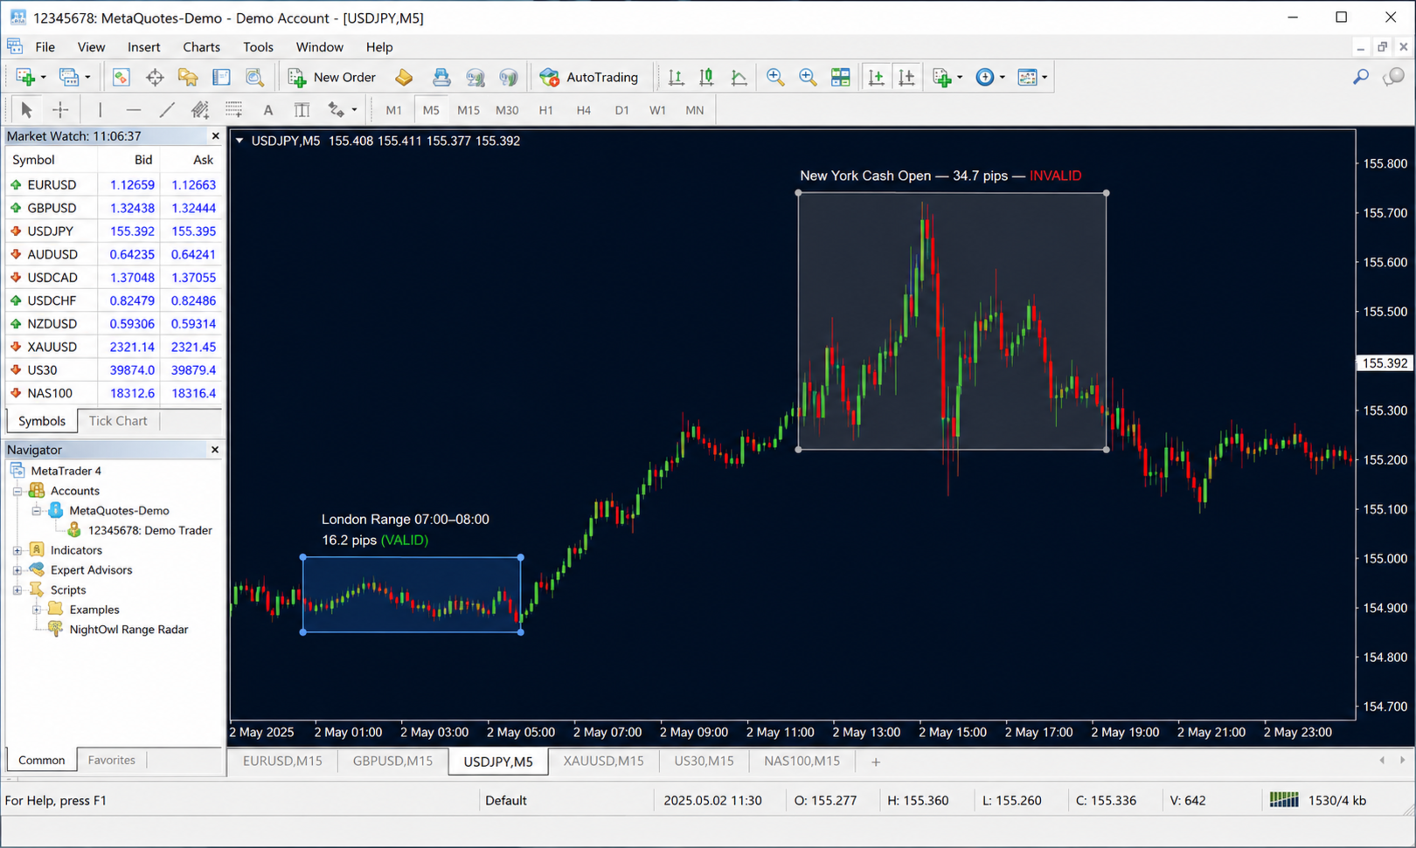Open the Market Watch window icon
Screen dimensions: 1416x848
tap(121, 77)
